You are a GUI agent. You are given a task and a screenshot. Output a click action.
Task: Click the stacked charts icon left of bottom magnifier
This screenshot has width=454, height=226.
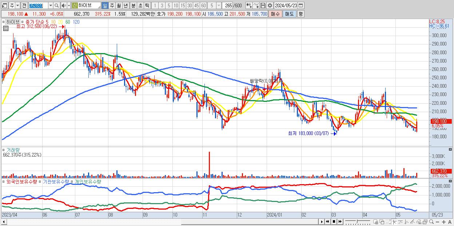[x=425, y=222]
